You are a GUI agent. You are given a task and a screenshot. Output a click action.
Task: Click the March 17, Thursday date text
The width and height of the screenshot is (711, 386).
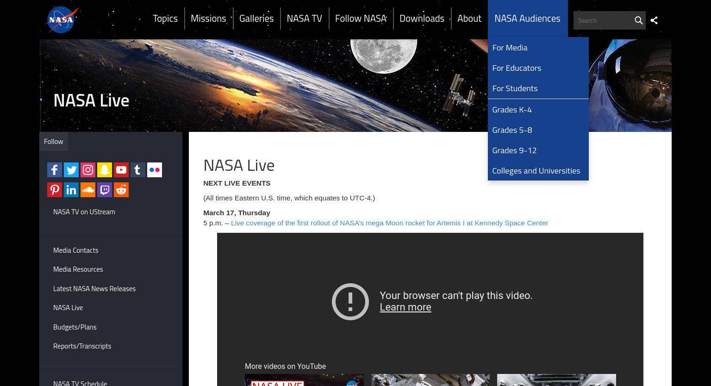pyautogui.click(x=237, y=213)
